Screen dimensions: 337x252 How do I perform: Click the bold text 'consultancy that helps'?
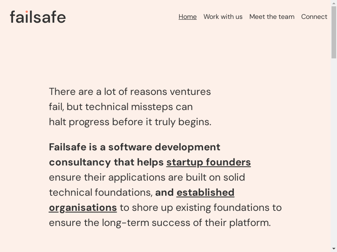click(x=106, y=162)
